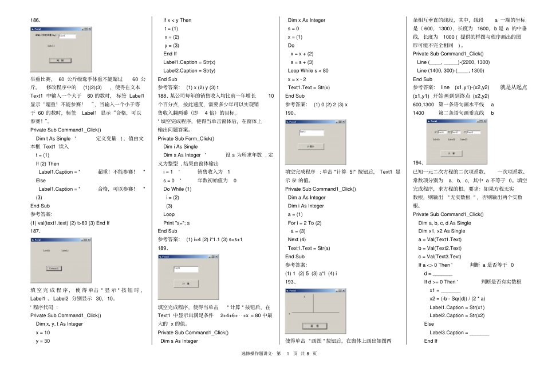Click the line "Text1.Text = Str(a)"
The height and width of the screenshot is (384, 544).
309,248
